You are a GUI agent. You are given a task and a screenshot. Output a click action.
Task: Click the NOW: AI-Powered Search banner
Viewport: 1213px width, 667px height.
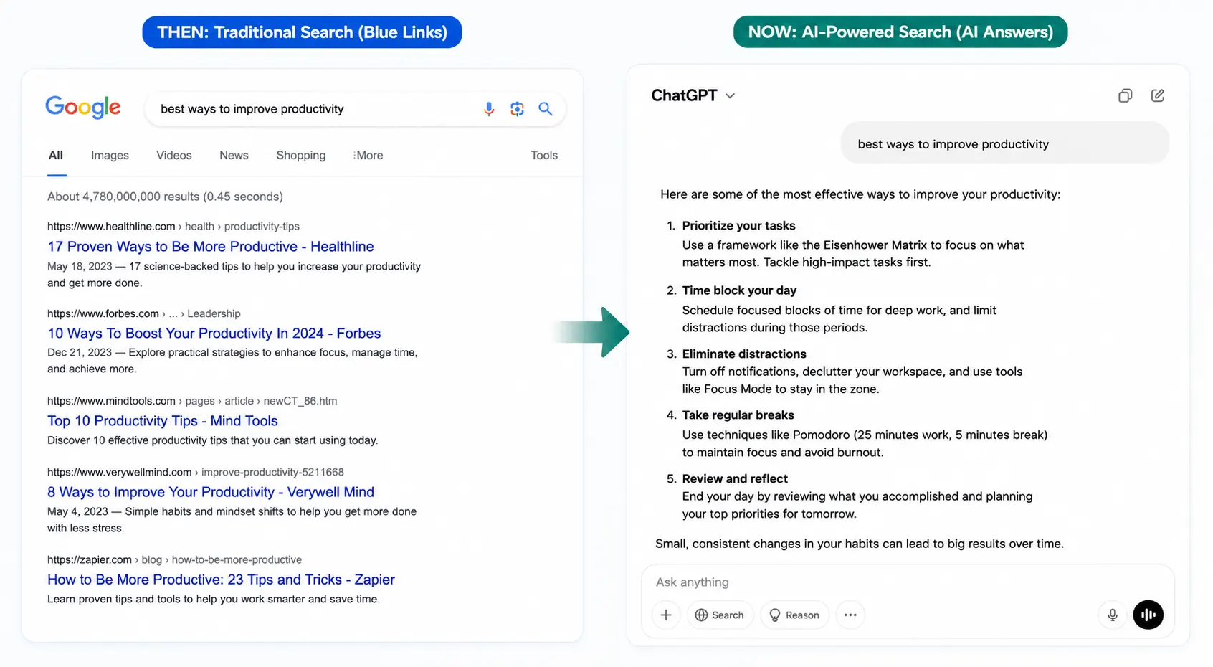point(900,32)
